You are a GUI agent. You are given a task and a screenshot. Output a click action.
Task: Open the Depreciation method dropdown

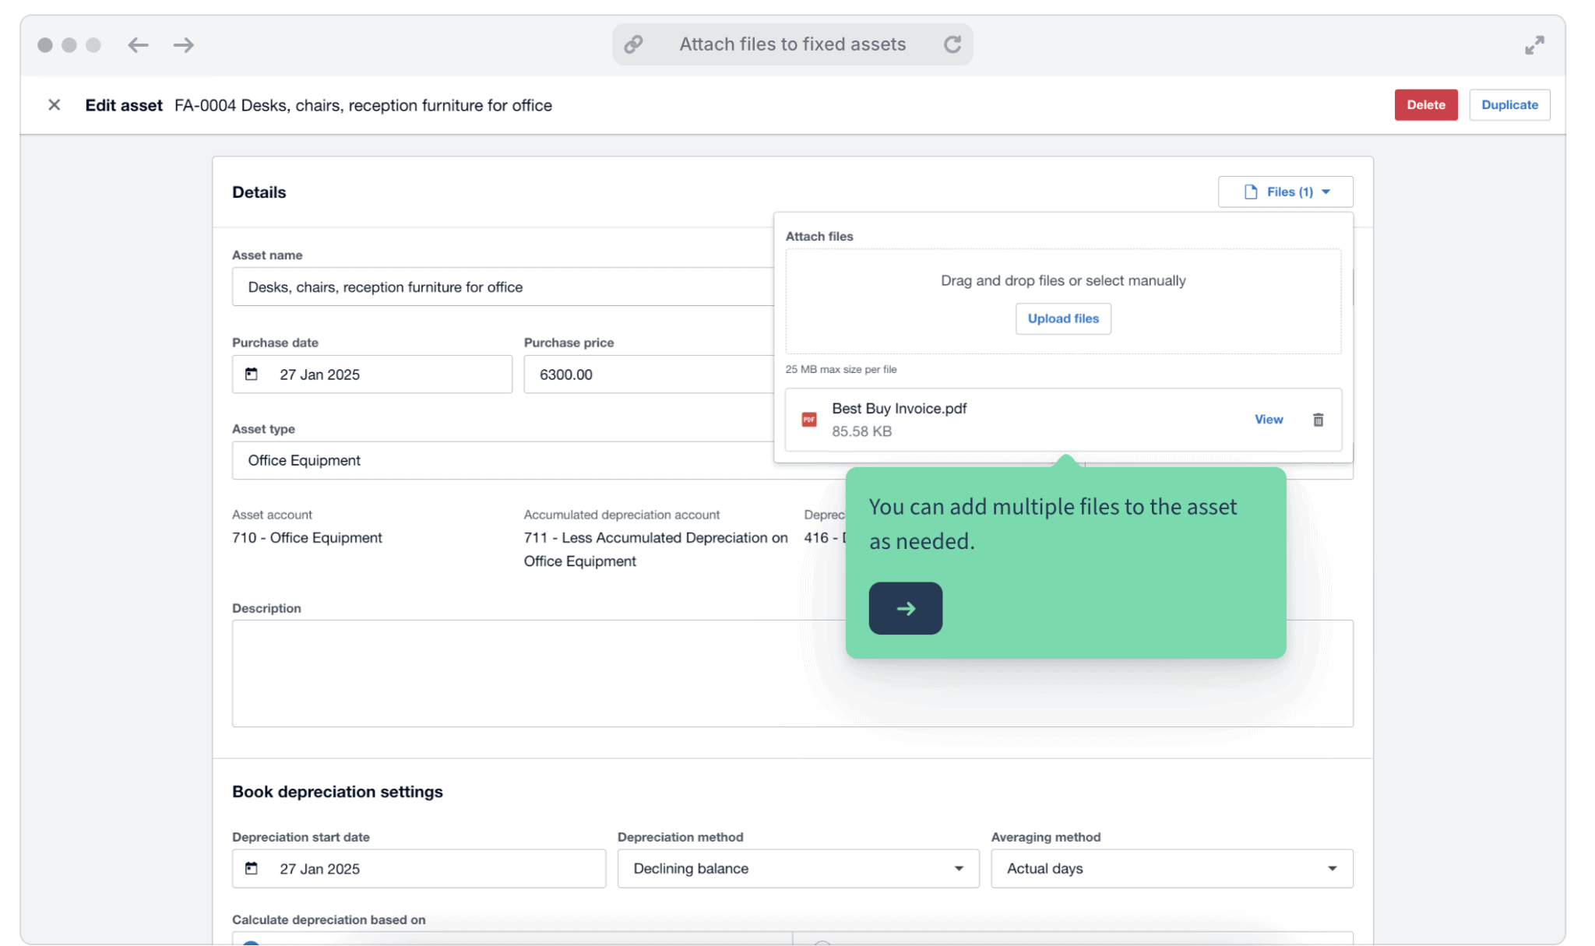(x=959, y=868)
